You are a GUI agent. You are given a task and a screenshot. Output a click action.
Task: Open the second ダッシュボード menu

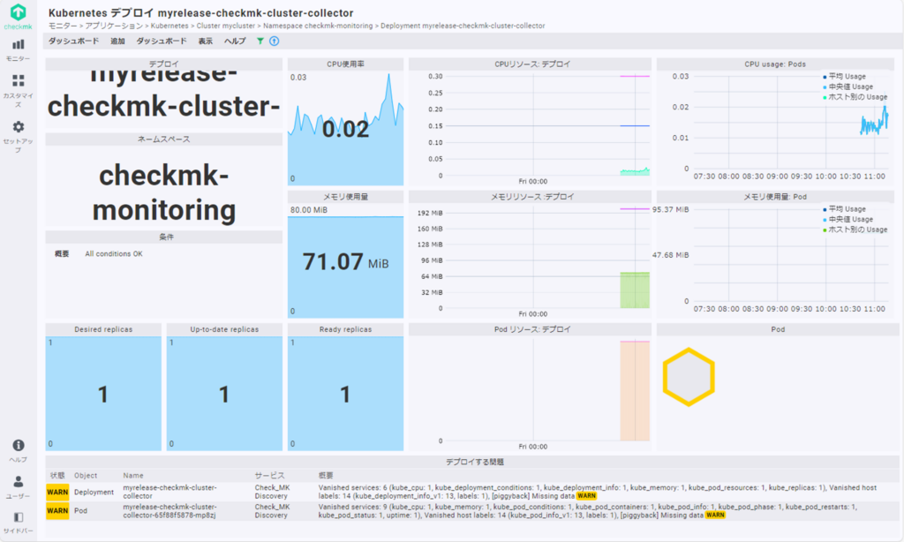(x=162, y=41)
